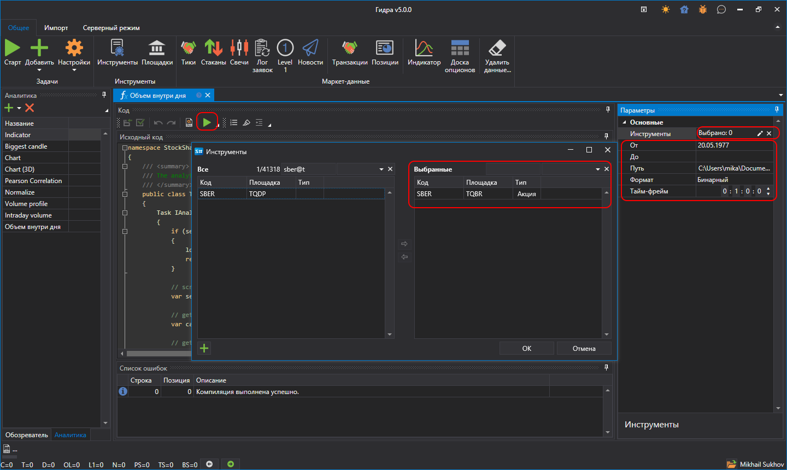The image size is (787, 470).
Task: Open the orange bug report icon
Action: click(703, 9)
